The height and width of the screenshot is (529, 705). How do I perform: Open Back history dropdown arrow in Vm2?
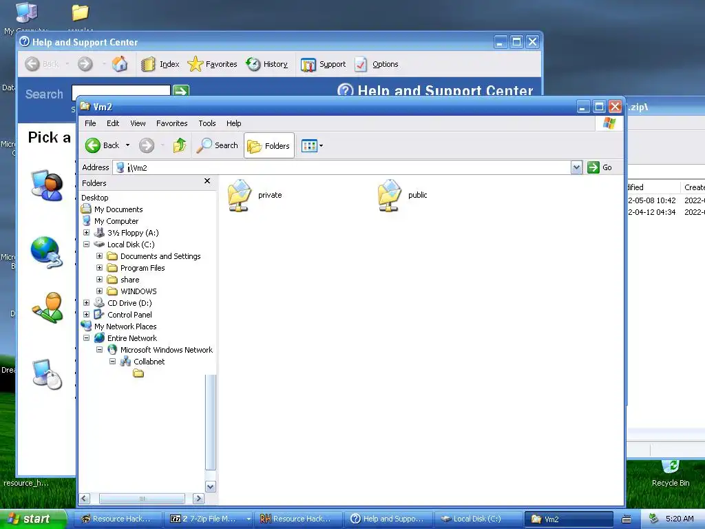(127, 145)
